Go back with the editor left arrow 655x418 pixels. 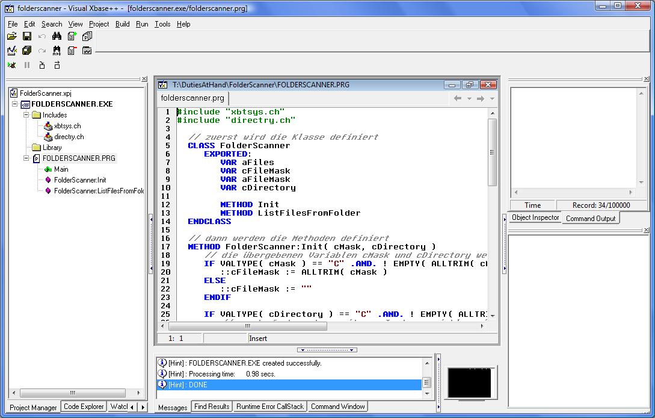pos(458,98)
